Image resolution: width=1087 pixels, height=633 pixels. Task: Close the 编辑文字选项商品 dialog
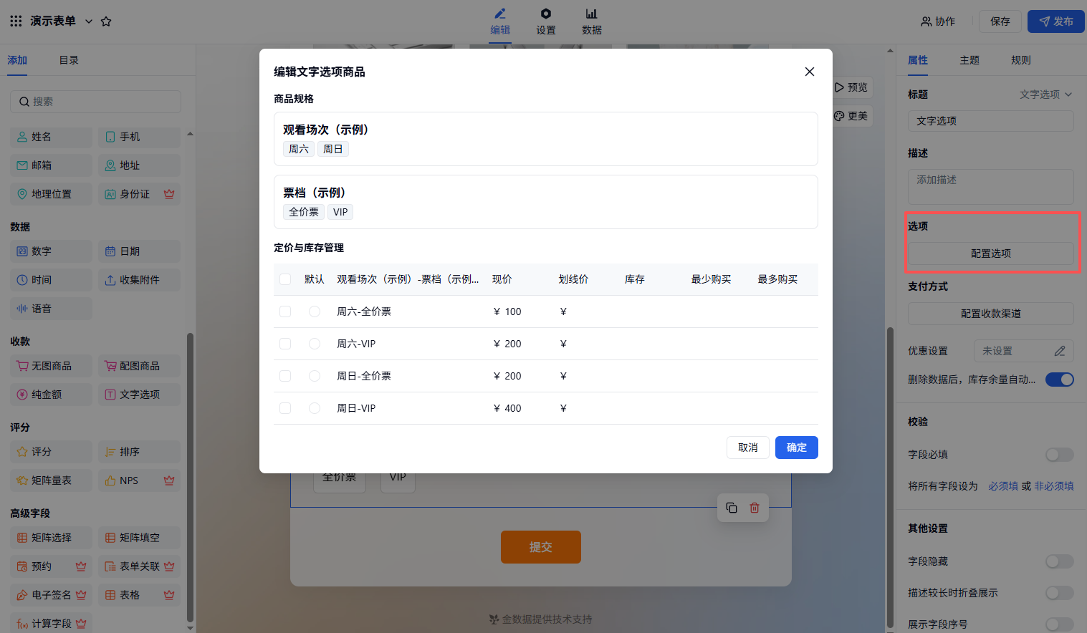[810, 72]
